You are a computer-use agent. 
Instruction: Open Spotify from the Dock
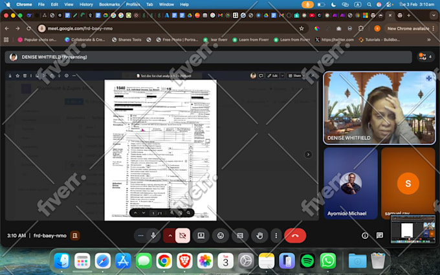coord(307,261)
